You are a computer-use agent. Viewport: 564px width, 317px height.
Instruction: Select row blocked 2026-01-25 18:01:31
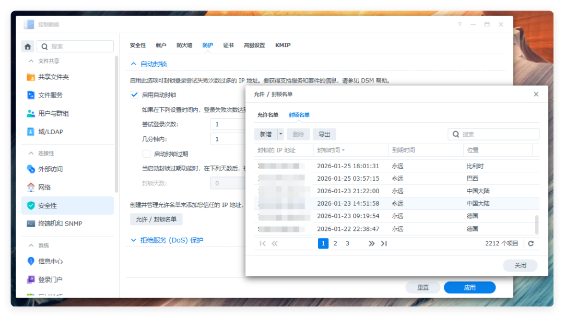pos(396,166)
